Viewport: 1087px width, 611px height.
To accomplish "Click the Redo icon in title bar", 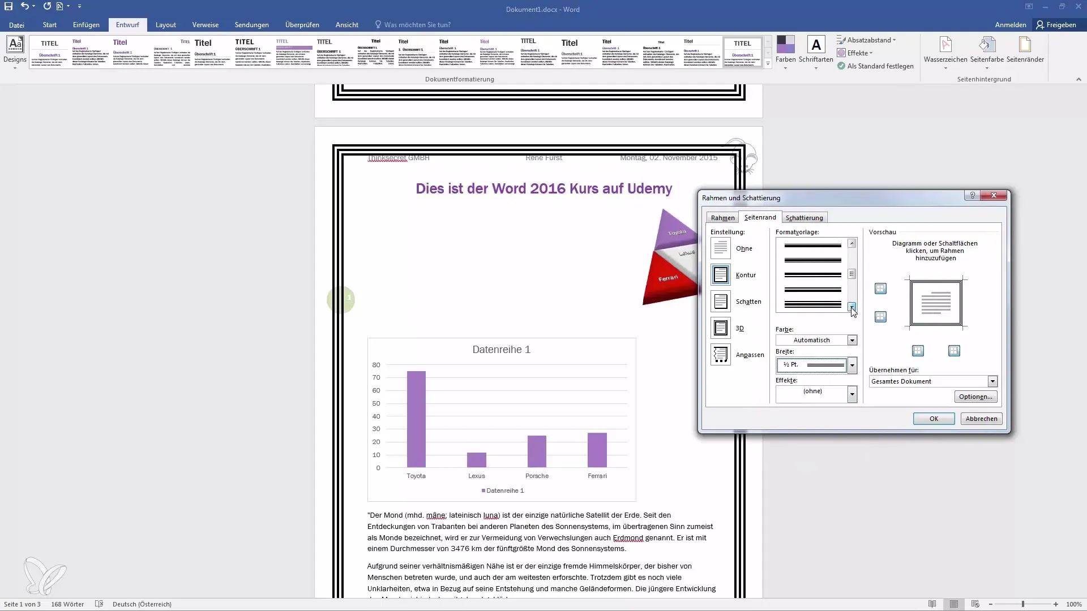I will 47,6.
